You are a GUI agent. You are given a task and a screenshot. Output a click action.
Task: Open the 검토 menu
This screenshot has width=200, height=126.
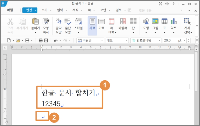click(x=119, y=10)
